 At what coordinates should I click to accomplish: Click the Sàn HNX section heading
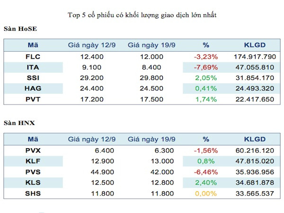[19, 123]
